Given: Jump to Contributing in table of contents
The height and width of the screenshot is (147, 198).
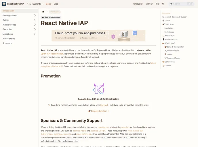Looking at the screenshot, I should (x=168, y=62).
